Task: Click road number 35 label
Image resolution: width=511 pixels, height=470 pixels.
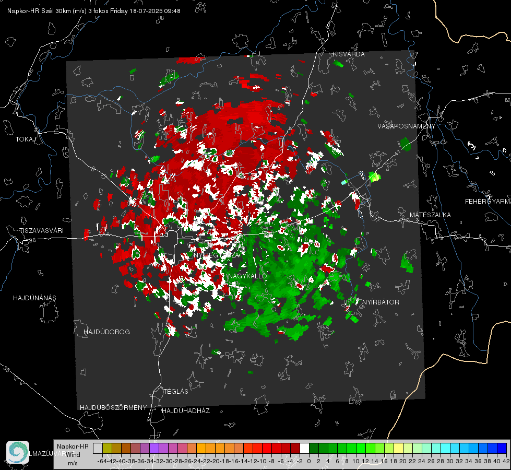Action: (x=7, y=369)
